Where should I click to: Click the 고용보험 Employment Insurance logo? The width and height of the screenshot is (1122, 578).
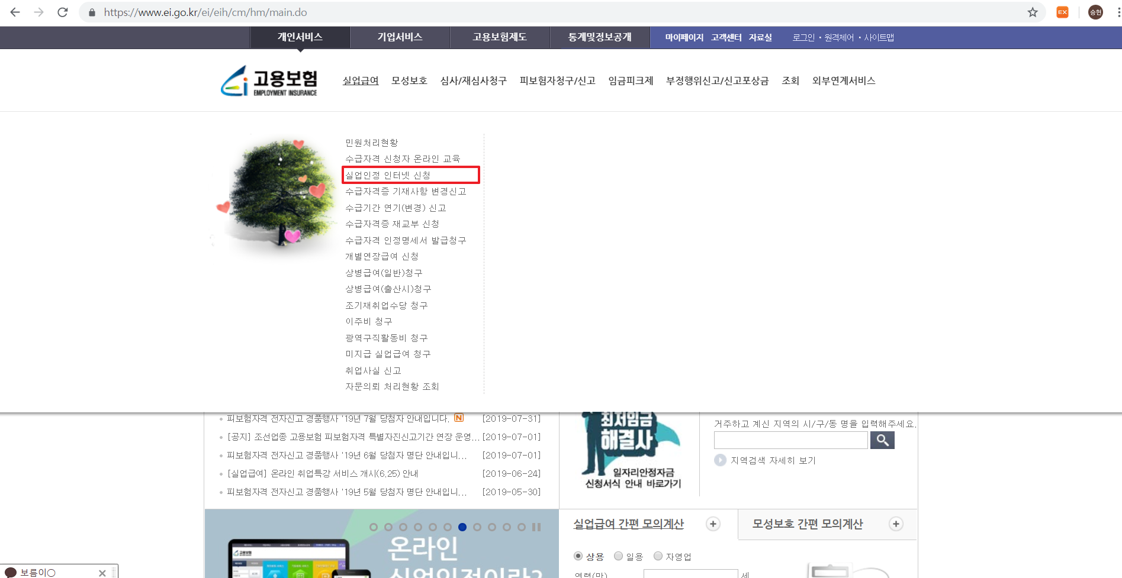269,81
